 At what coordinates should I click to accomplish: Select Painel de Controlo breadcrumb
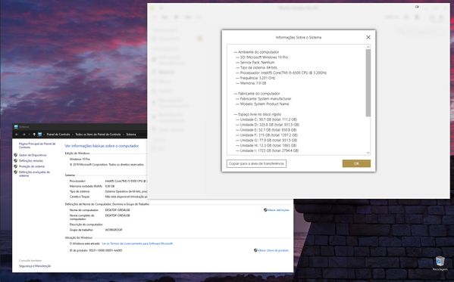(58, 135)
